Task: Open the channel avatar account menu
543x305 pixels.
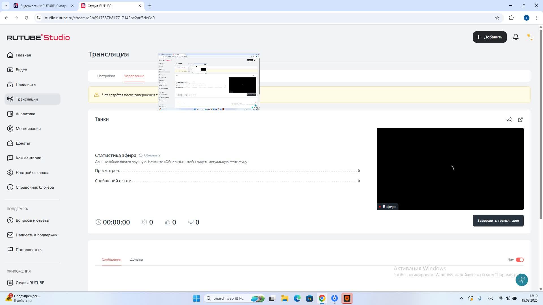Action: (529, 37)
